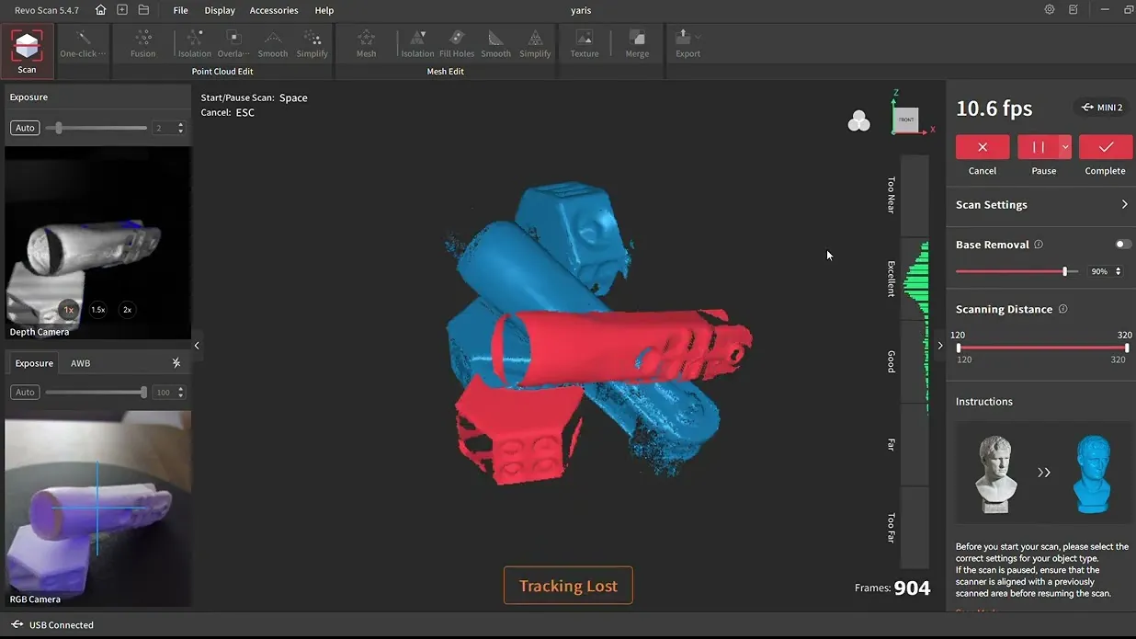
Task: Open the Pause button dropdown arrow
Action: click(x=1065, y=147)
